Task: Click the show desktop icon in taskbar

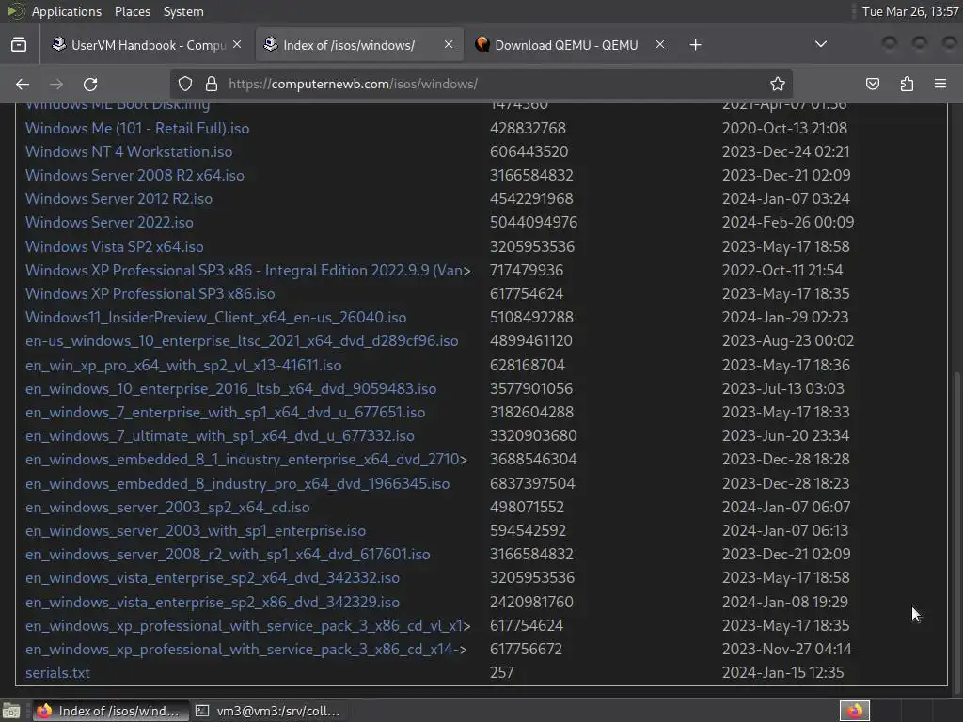Action: 11,711
